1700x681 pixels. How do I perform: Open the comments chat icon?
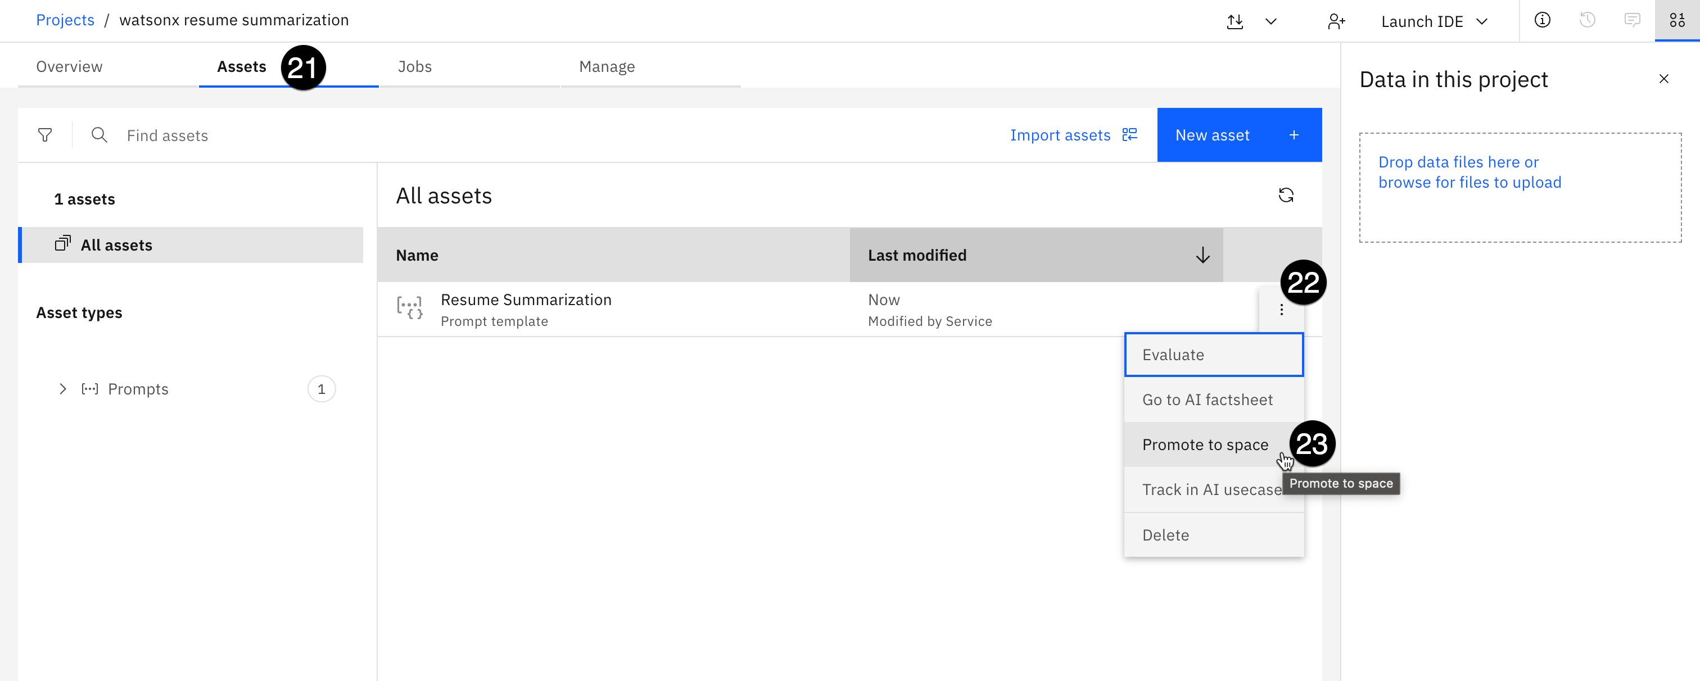click(x=1631, y=20)
